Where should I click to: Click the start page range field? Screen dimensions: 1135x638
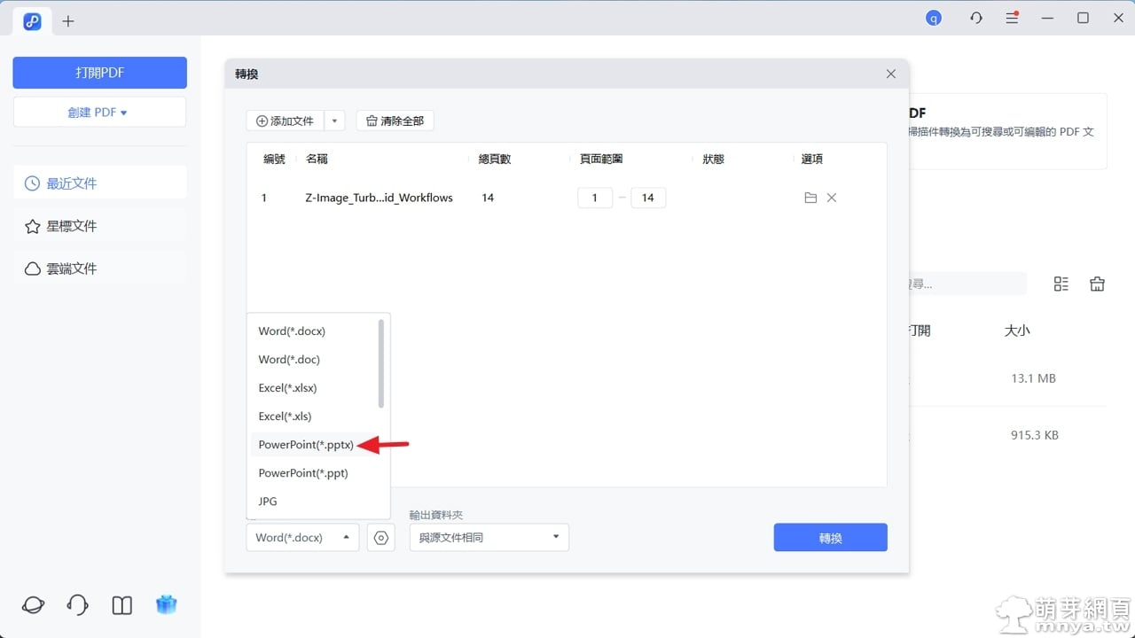pyautogui.click(x=595, y=198)
